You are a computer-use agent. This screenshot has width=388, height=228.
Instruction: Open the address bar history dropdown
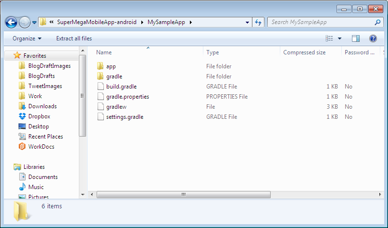(x=247, y=22)
